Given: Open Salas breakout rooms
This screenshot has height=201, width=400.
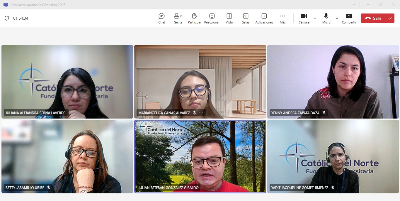Looking at the screenshot, I should tap(246, 18).
